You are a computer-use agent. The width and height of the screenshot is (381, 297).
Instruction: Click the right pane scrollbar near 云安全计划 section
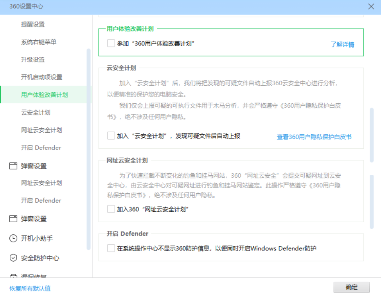(372, 135)
